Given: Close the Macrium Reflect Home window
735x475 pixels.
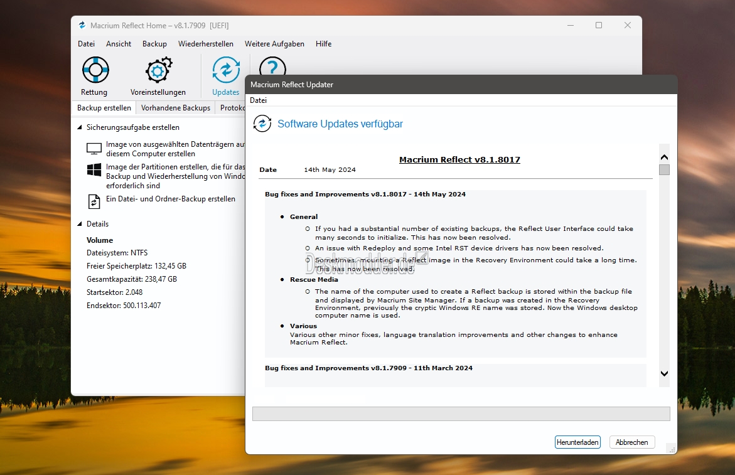Looking at the screenshot, I should 628,25.
